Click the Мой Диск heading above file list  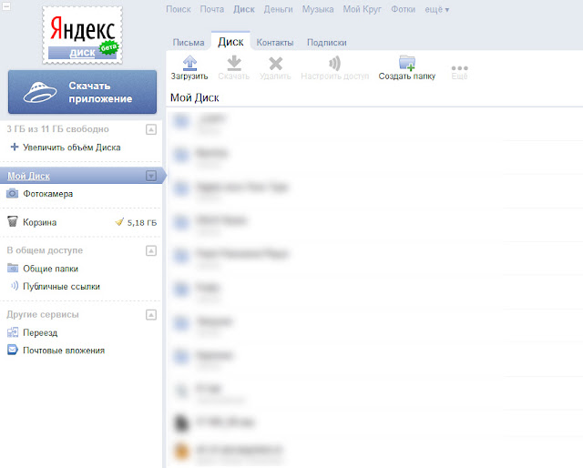[194, 97]
